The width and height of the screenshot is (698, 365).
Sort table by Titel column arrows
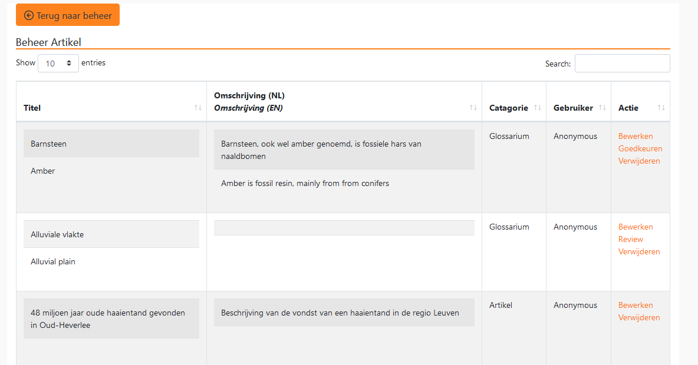[197, 108]
